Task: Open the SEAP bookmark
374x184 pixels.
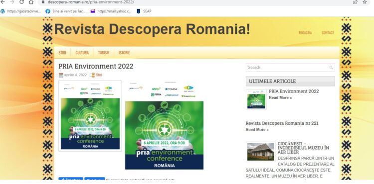Action: click(x=144, y=11)
